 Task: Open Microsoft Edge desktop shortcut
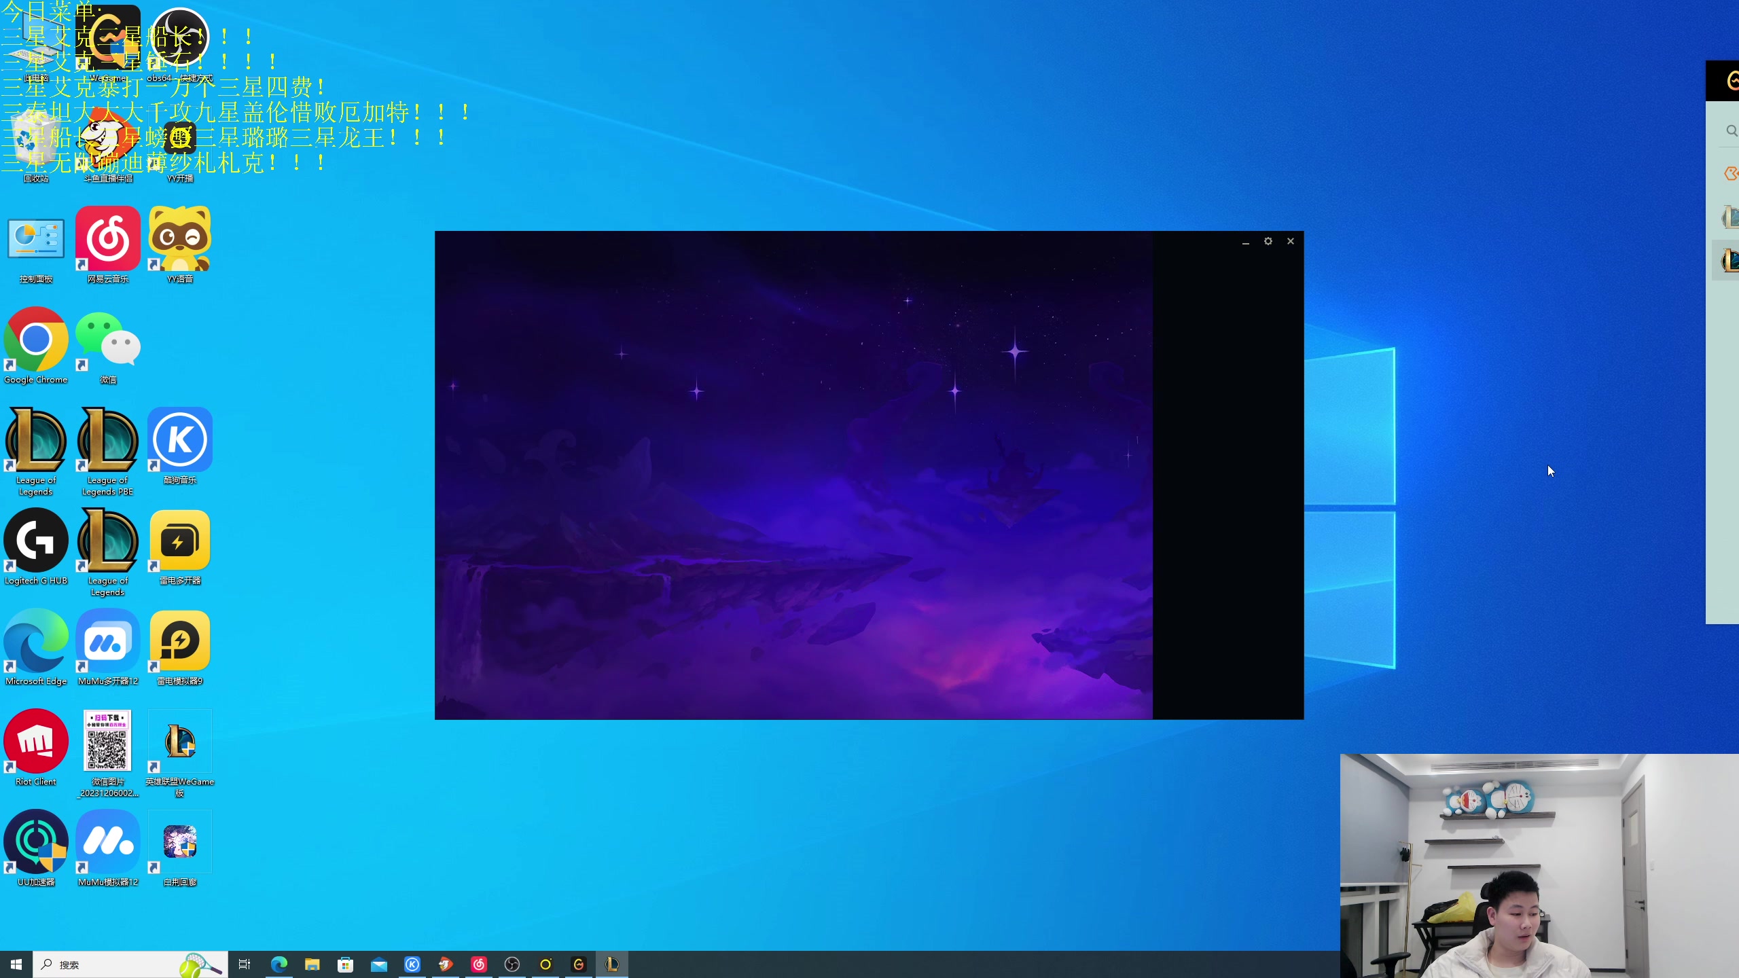(x=36, y=648)
